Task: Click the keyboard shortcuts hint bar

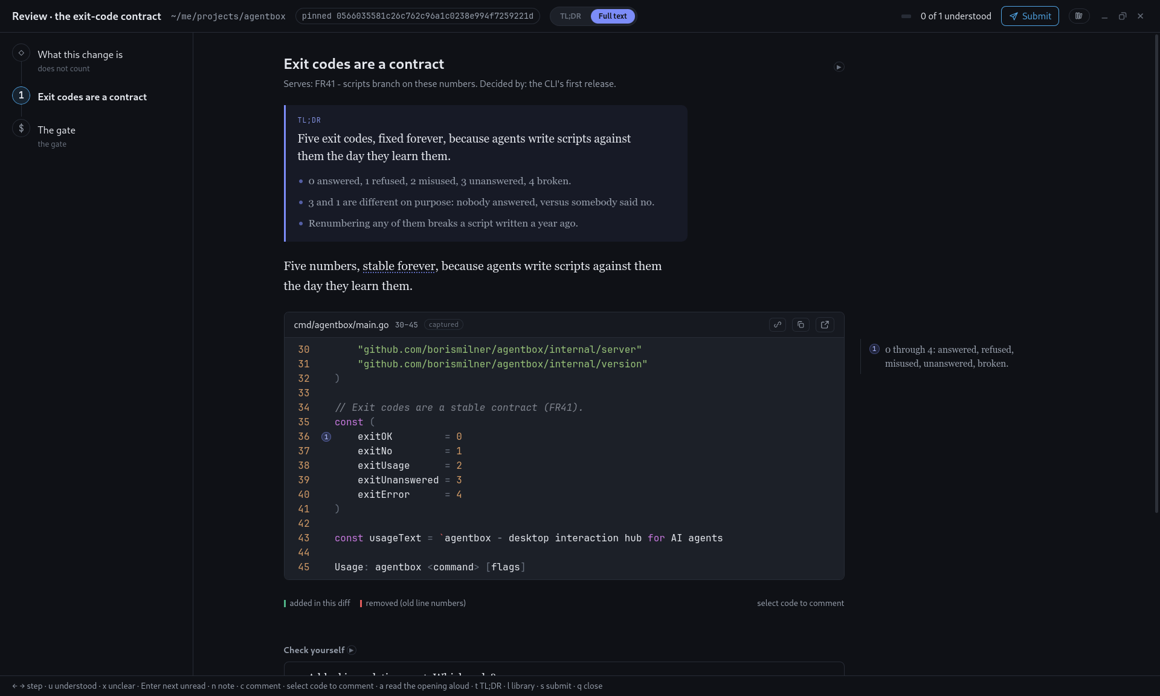Action: tap(307, 686)
